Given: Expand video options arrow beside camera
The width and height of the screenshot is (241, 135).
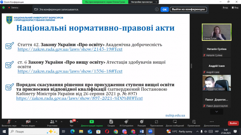Looking at the screenshot, I should click(x=37, y=121).
